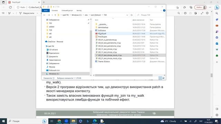Image resolution: width=221 pixels, height=124 pixels.
Task: Open the Windows Start menu
Action: (3, 121)
